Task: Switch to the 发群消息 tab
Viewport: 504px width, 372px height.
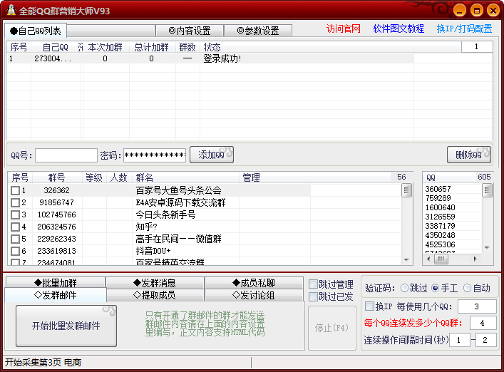Action: pyautogui.click(x=155, y=283)
